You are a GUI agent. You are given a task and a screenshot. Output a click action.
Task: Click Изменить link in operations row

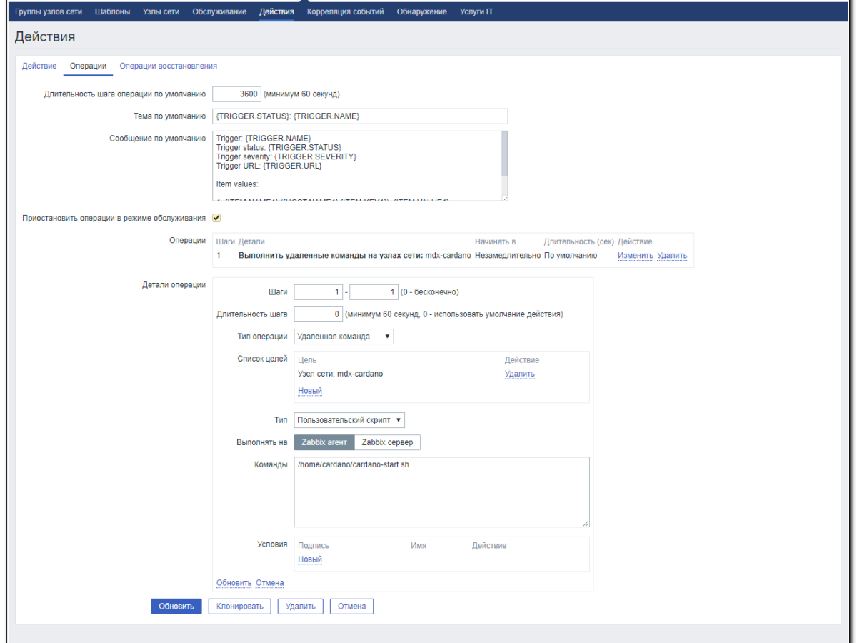pyautogui.click(x=635, y=255)
